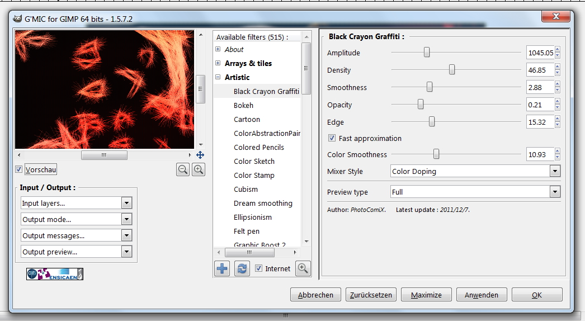
Task: Click the filter search magnifier icon
Action: [x=303, y=268]
